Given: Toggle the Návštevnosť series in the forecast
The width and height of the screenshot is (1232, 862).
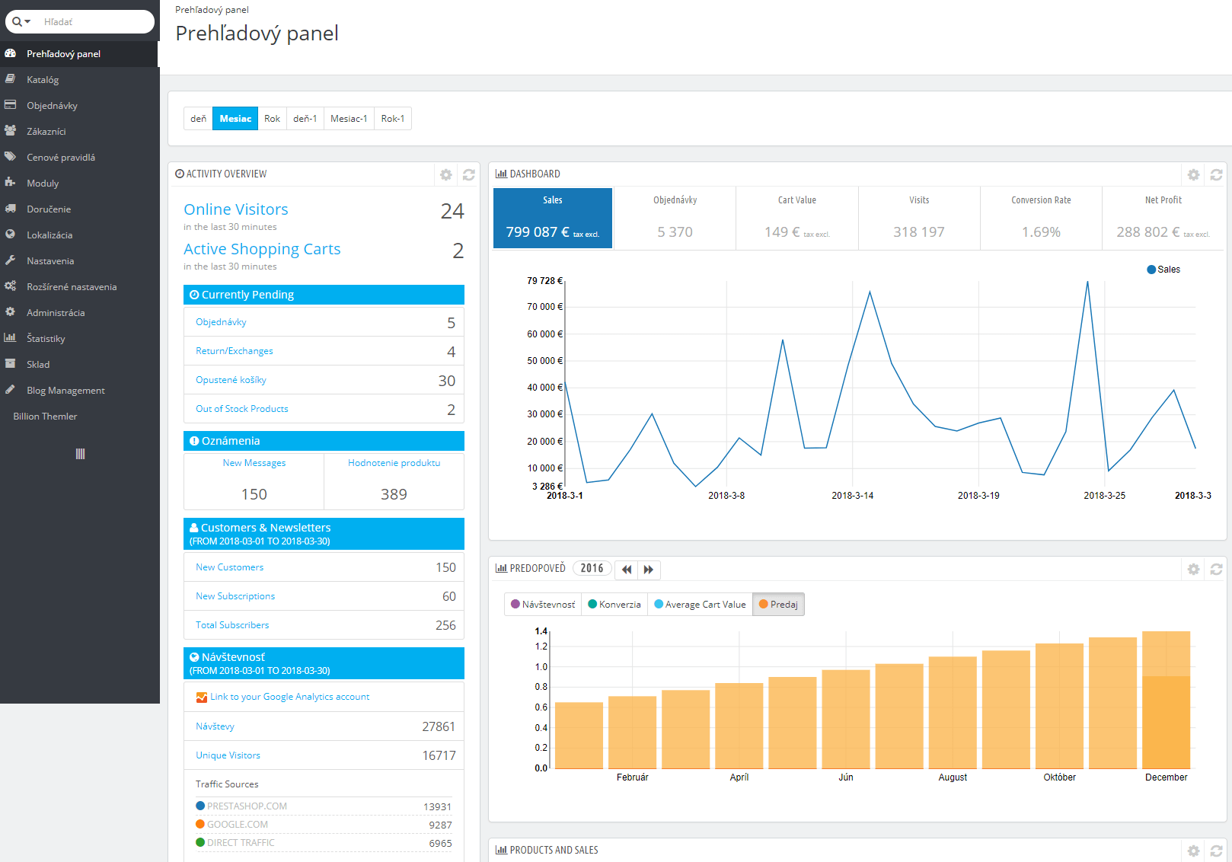Looking at the screenshot, I should point(542,604).
